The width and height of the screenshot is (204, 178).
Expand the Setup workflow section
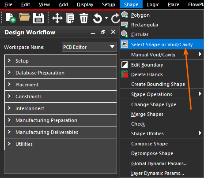60,61
